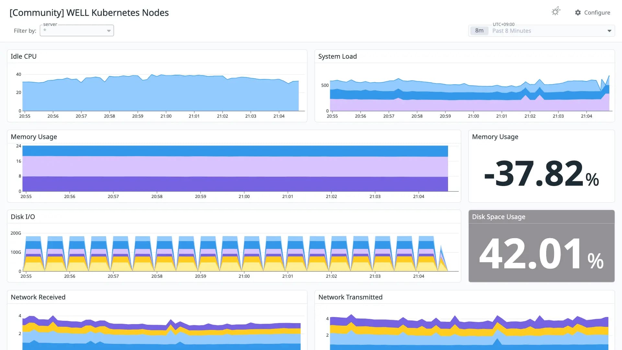Click the Network Received panel title
This screenshot has height=350, width=622.
pos(38,297)
